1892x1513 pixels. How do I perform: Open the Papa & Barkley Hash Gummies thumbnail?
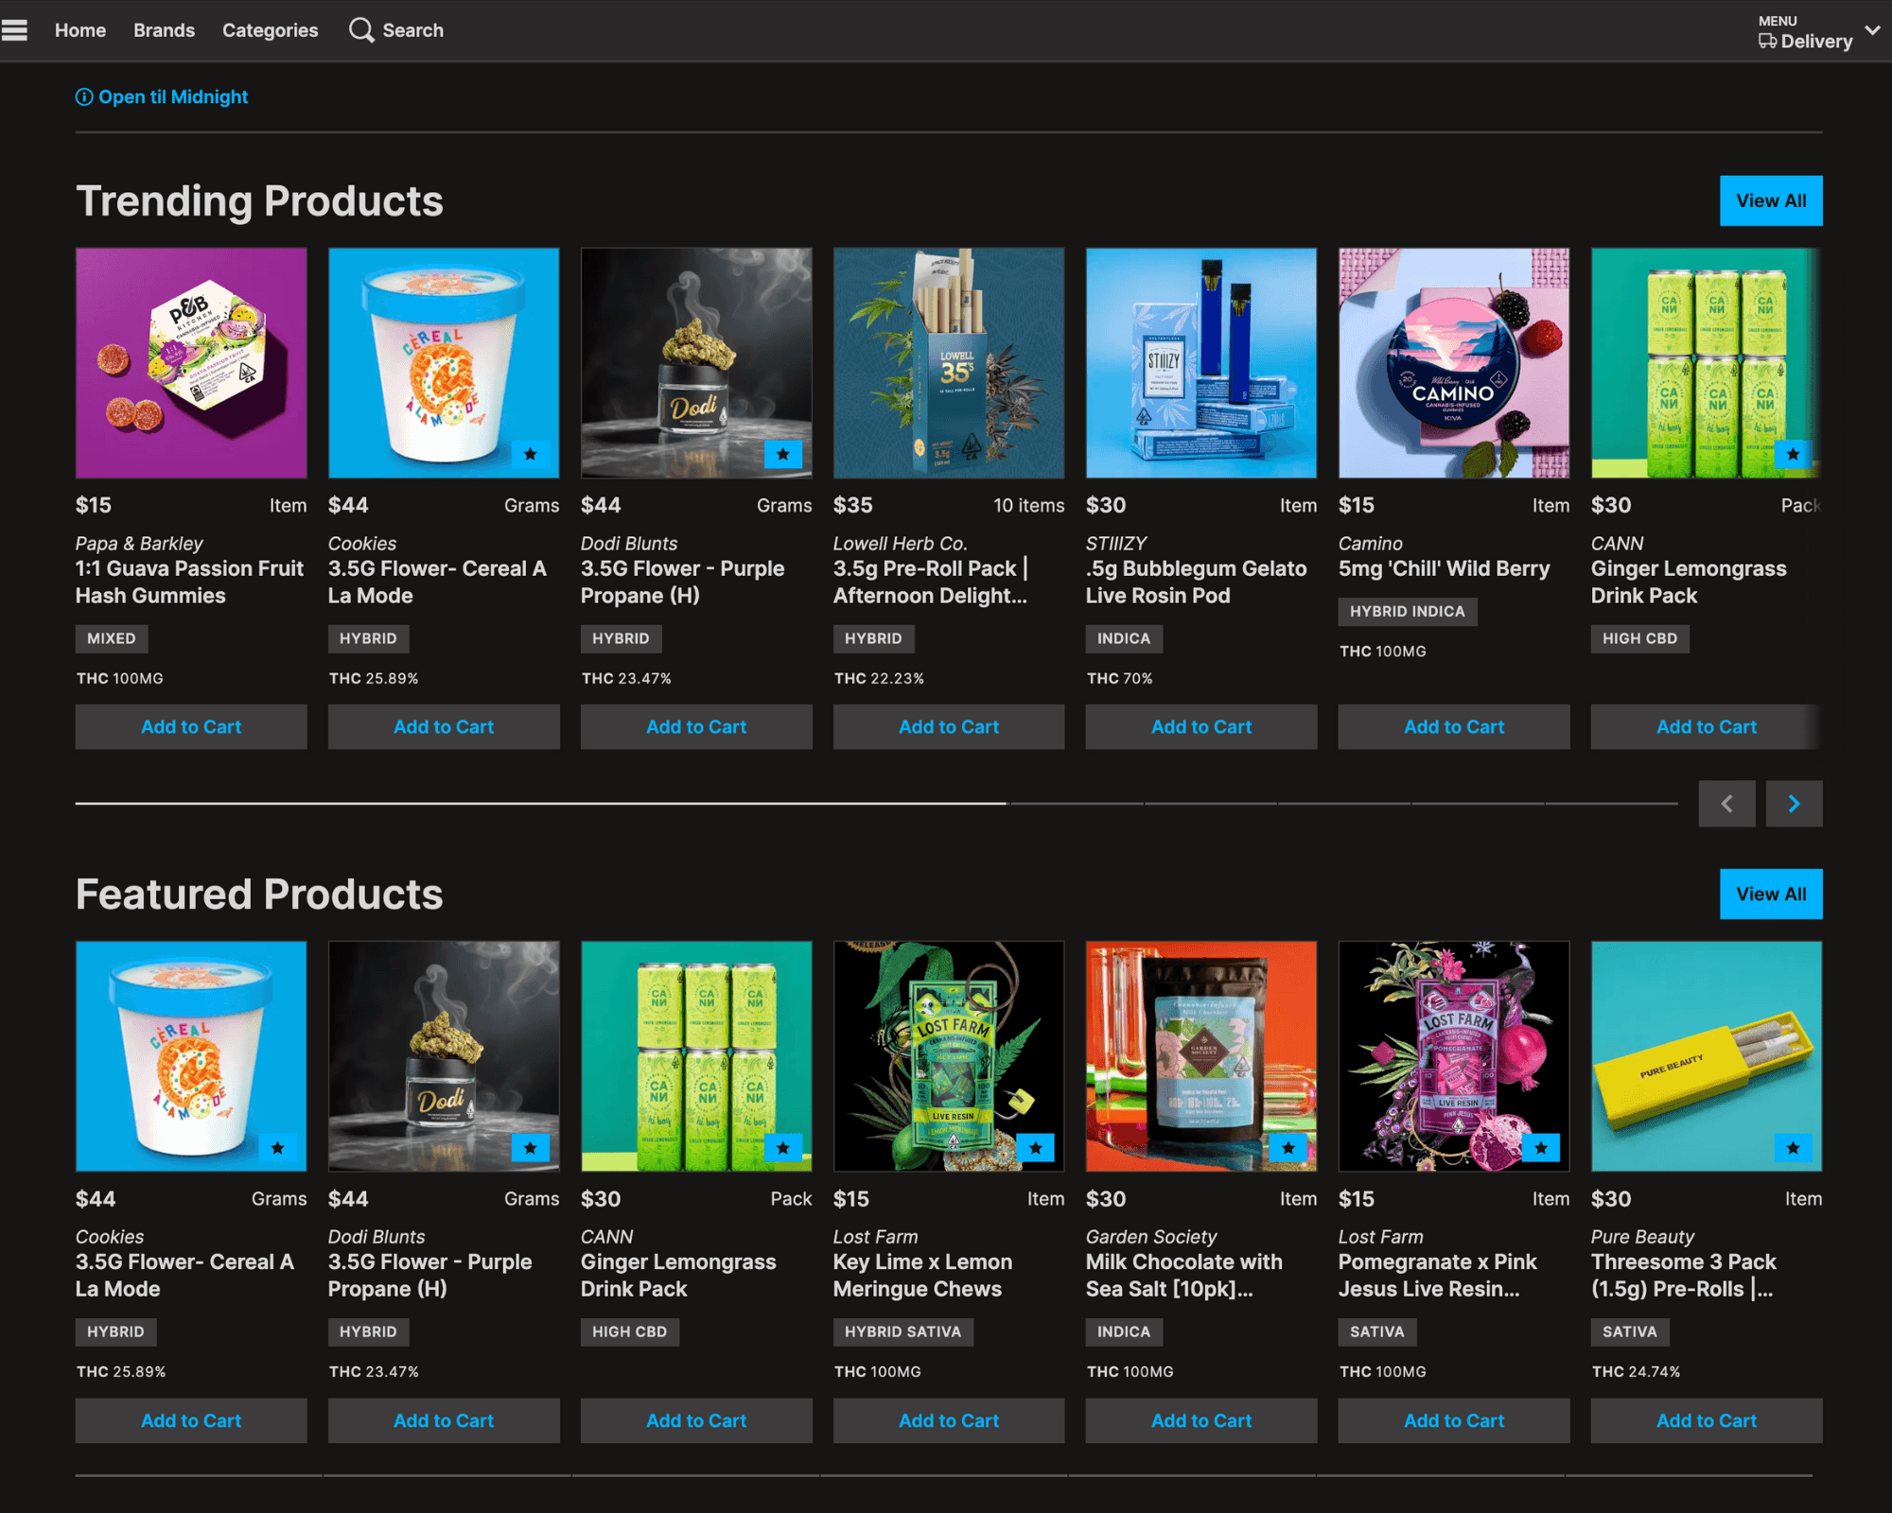pyautogui.click(x=191, y=362)
